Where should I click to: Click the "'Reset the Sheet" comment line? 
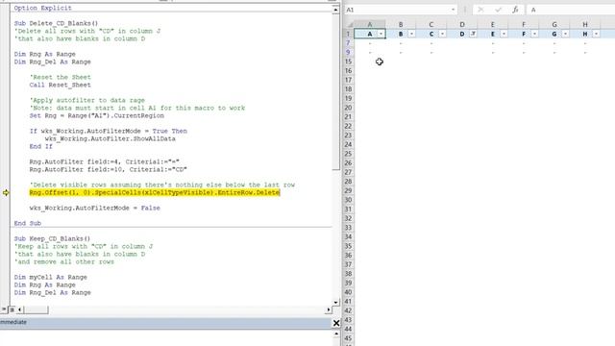click(60, 77)
